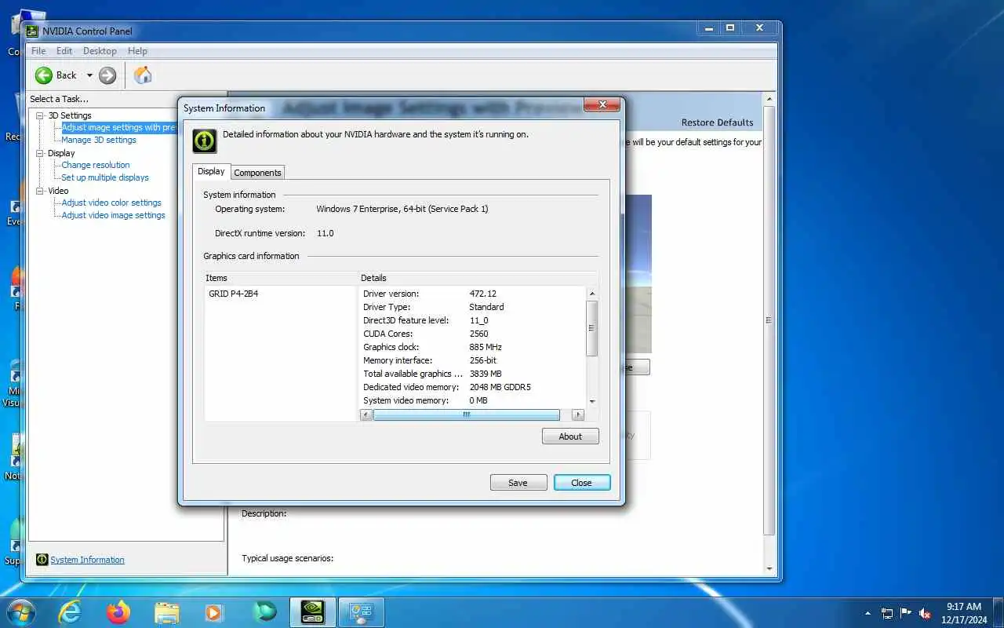Open the Help menu
The height and width of the screenshot is (628, 1004).
coord(137,51)
